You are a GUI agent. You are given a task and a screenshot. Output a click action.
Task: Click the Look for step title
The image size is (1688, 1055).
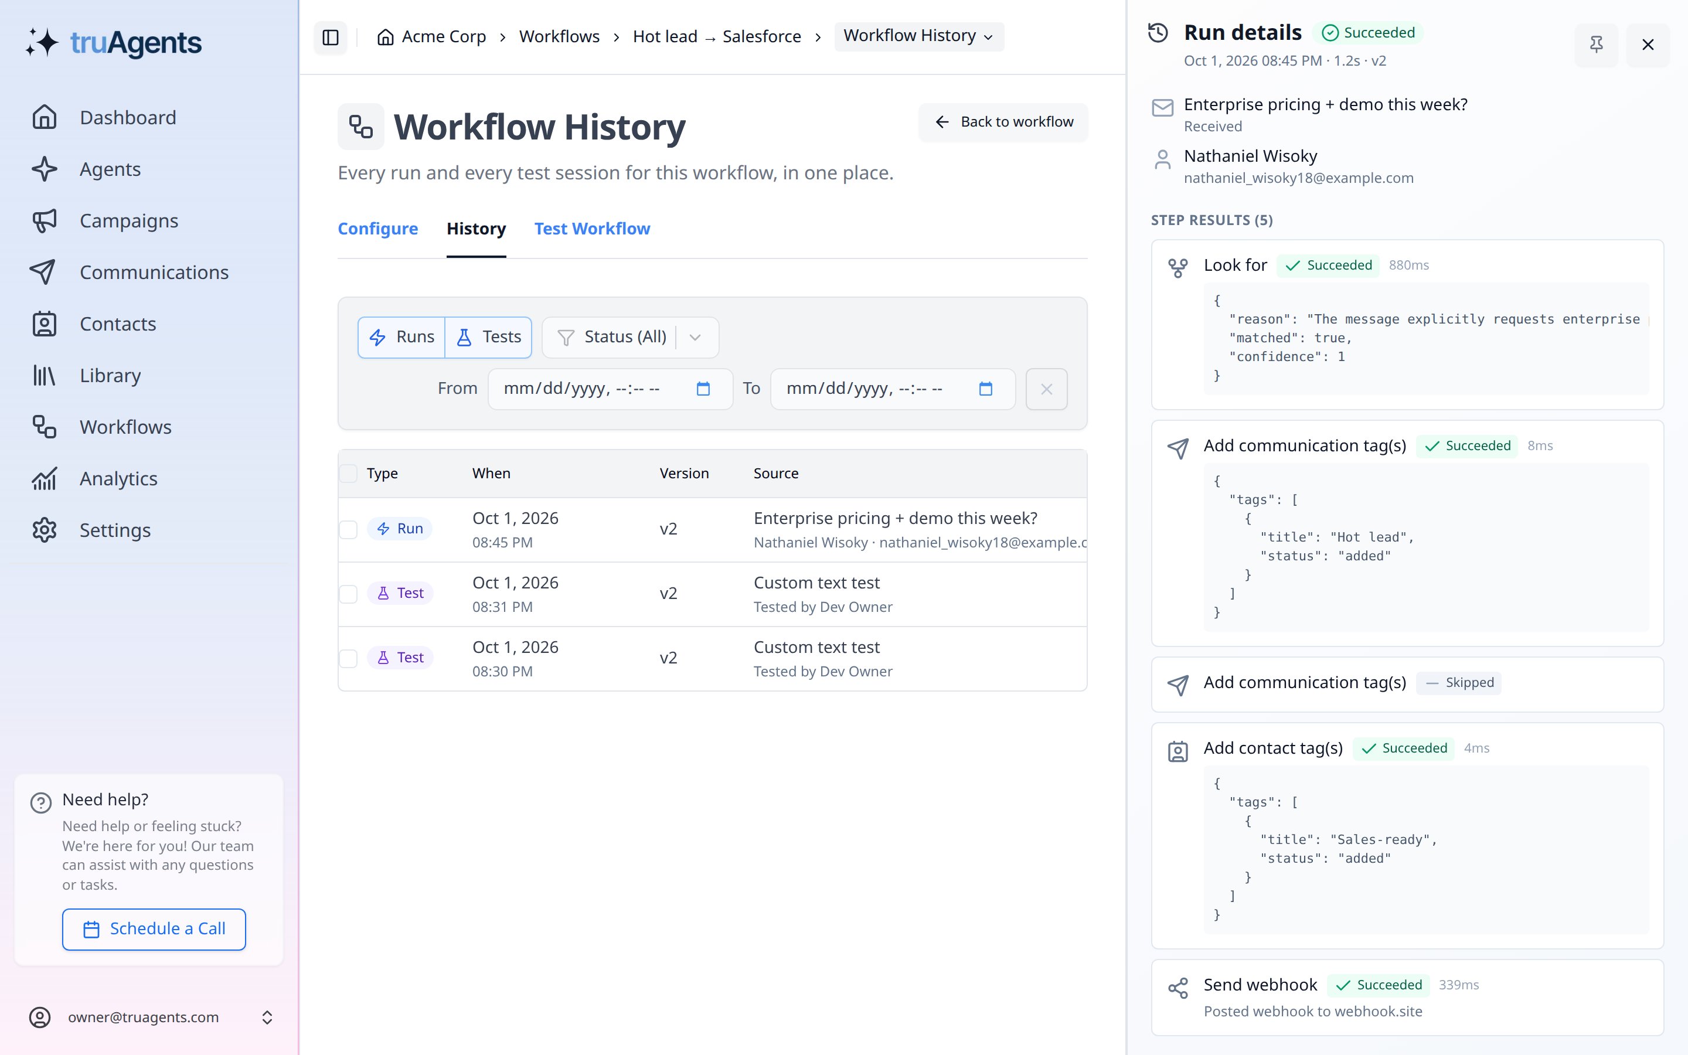[x=1234, y=265]
